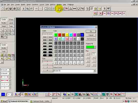Expand the N:Smooth dropdown in left panel

tap(10, 70)
